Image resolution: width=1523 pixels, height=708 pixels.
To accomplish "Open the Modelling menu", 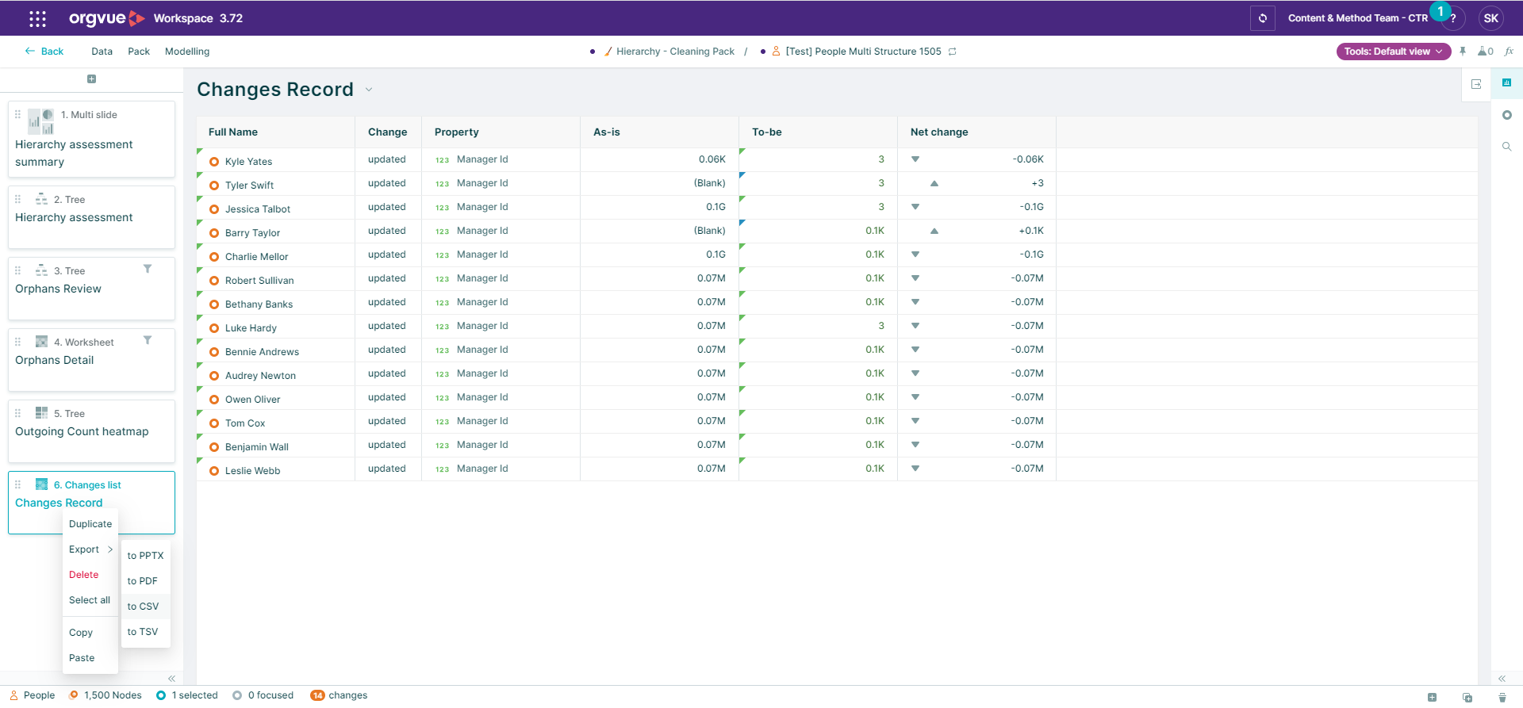I will pyautogui.click(x=187, y=52).
